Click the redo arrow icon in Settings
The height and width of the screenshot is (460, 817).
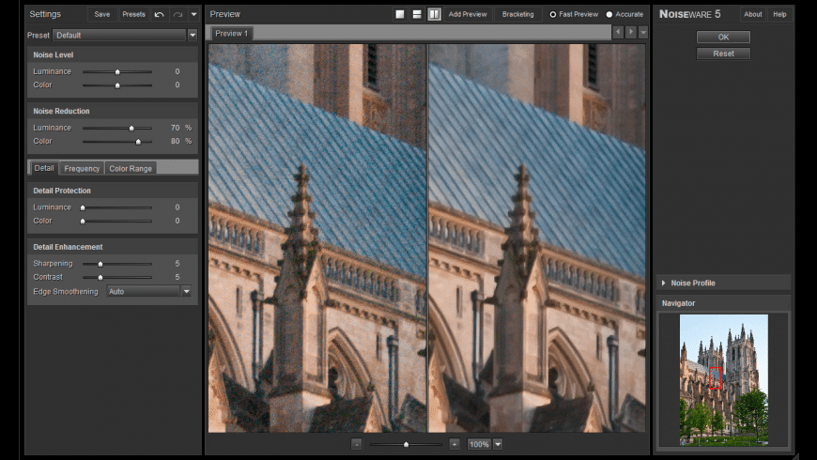coord(177,14)
